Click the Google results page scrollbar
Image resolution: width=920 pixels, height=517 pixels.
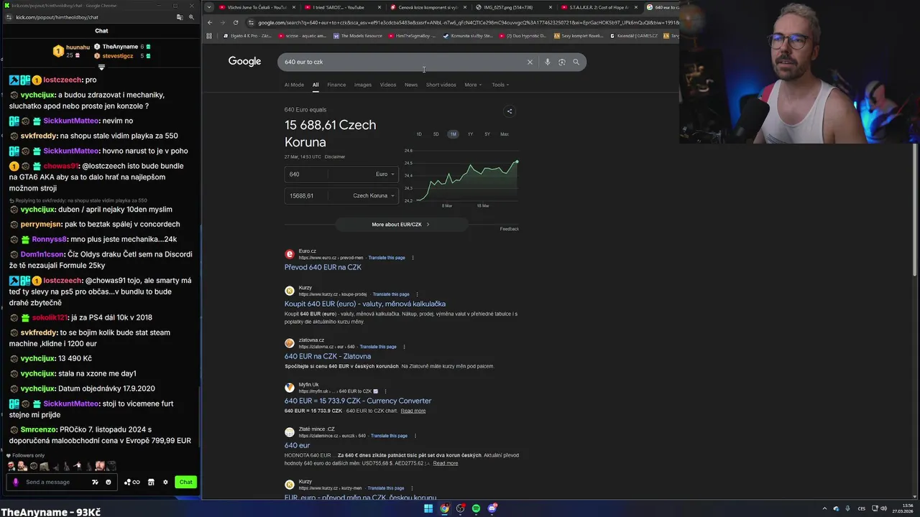pyautogui.click(x=914, y=208)
